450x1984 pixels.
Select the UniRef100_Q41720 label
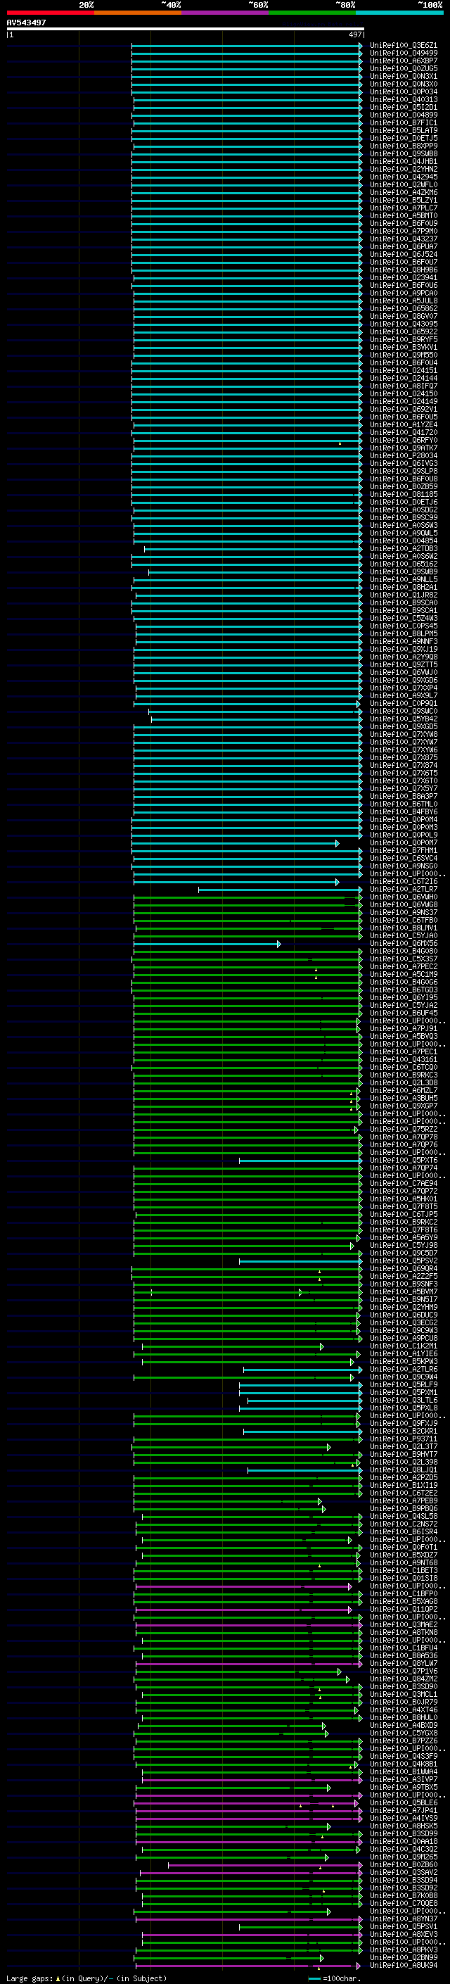(403, 432)
